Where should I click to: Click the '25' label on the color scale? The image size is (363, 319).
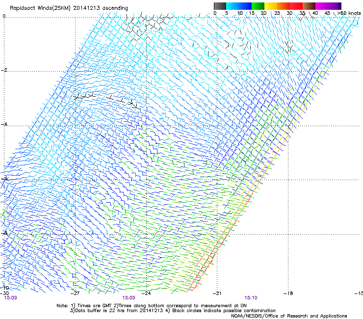[x=277, y=13]
